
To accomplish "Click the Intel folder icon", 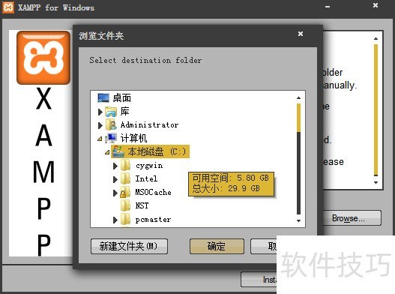I will coord(125,179).
